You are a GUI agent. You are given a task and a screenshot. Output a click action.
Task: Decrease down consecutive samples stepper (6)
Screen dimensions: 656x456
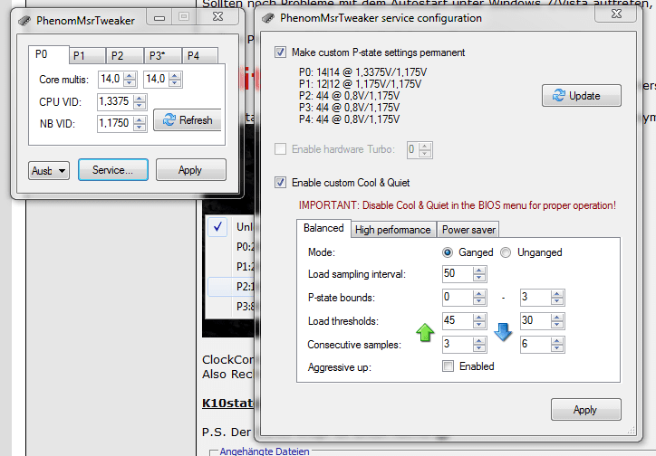557,347
